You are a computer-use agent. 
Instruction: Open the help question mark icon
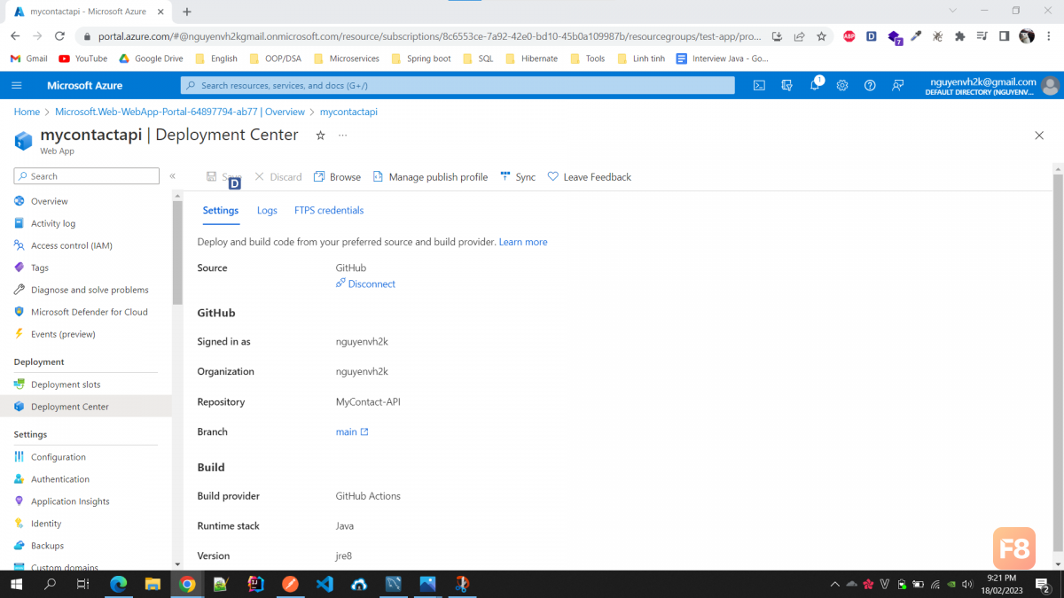[x=870, y=85]
